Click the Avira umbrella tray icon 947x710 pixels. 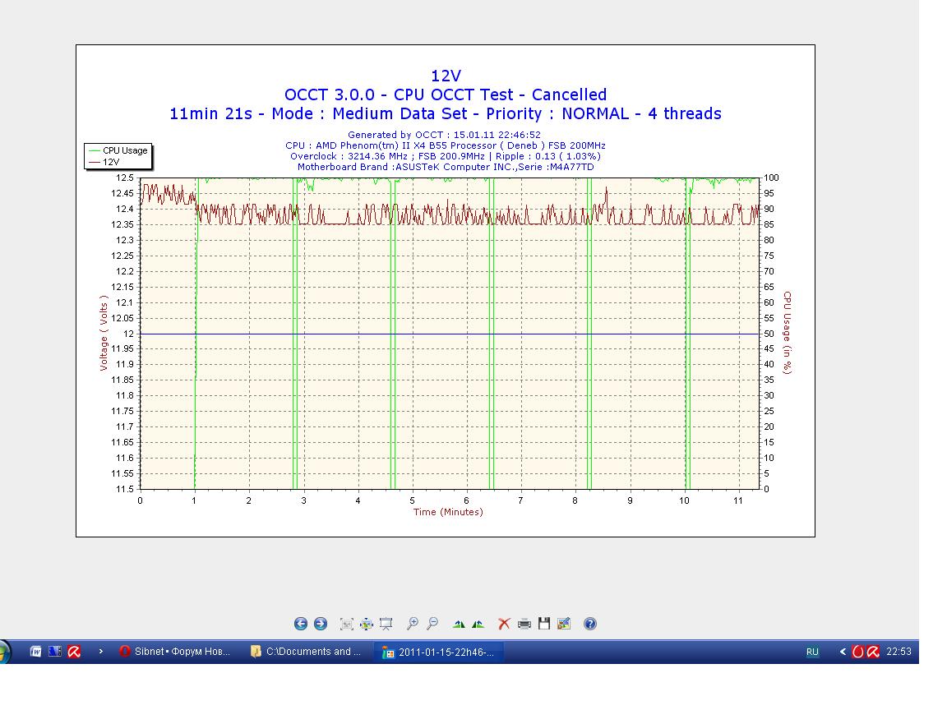click(873, 652)
